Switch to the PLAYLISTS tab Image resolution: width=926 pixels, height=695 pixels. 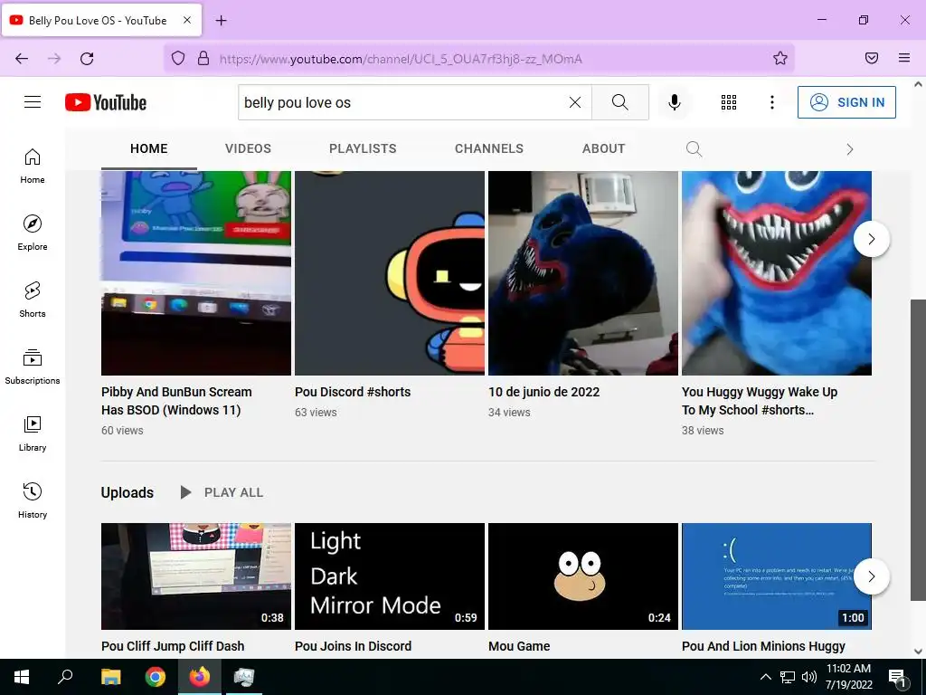point(363,148)
